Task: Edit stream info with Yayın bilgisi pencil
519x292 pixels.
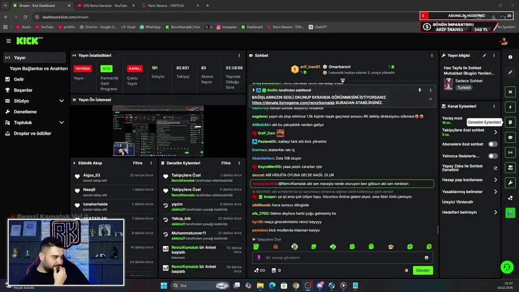Action: [484, 56]
